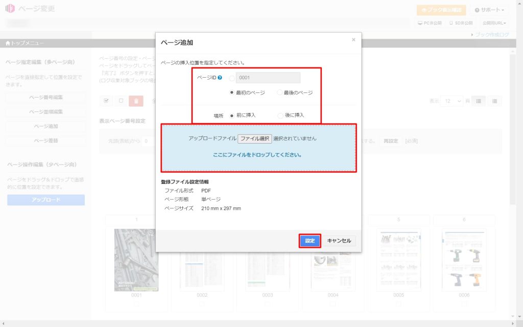Choose the 後に挿入 radio option

(x=280, y=115)
